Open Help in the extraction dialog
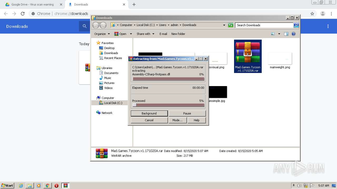Image resolution: width=337 pixels, height=189 pixels. [x=196, y=120]
